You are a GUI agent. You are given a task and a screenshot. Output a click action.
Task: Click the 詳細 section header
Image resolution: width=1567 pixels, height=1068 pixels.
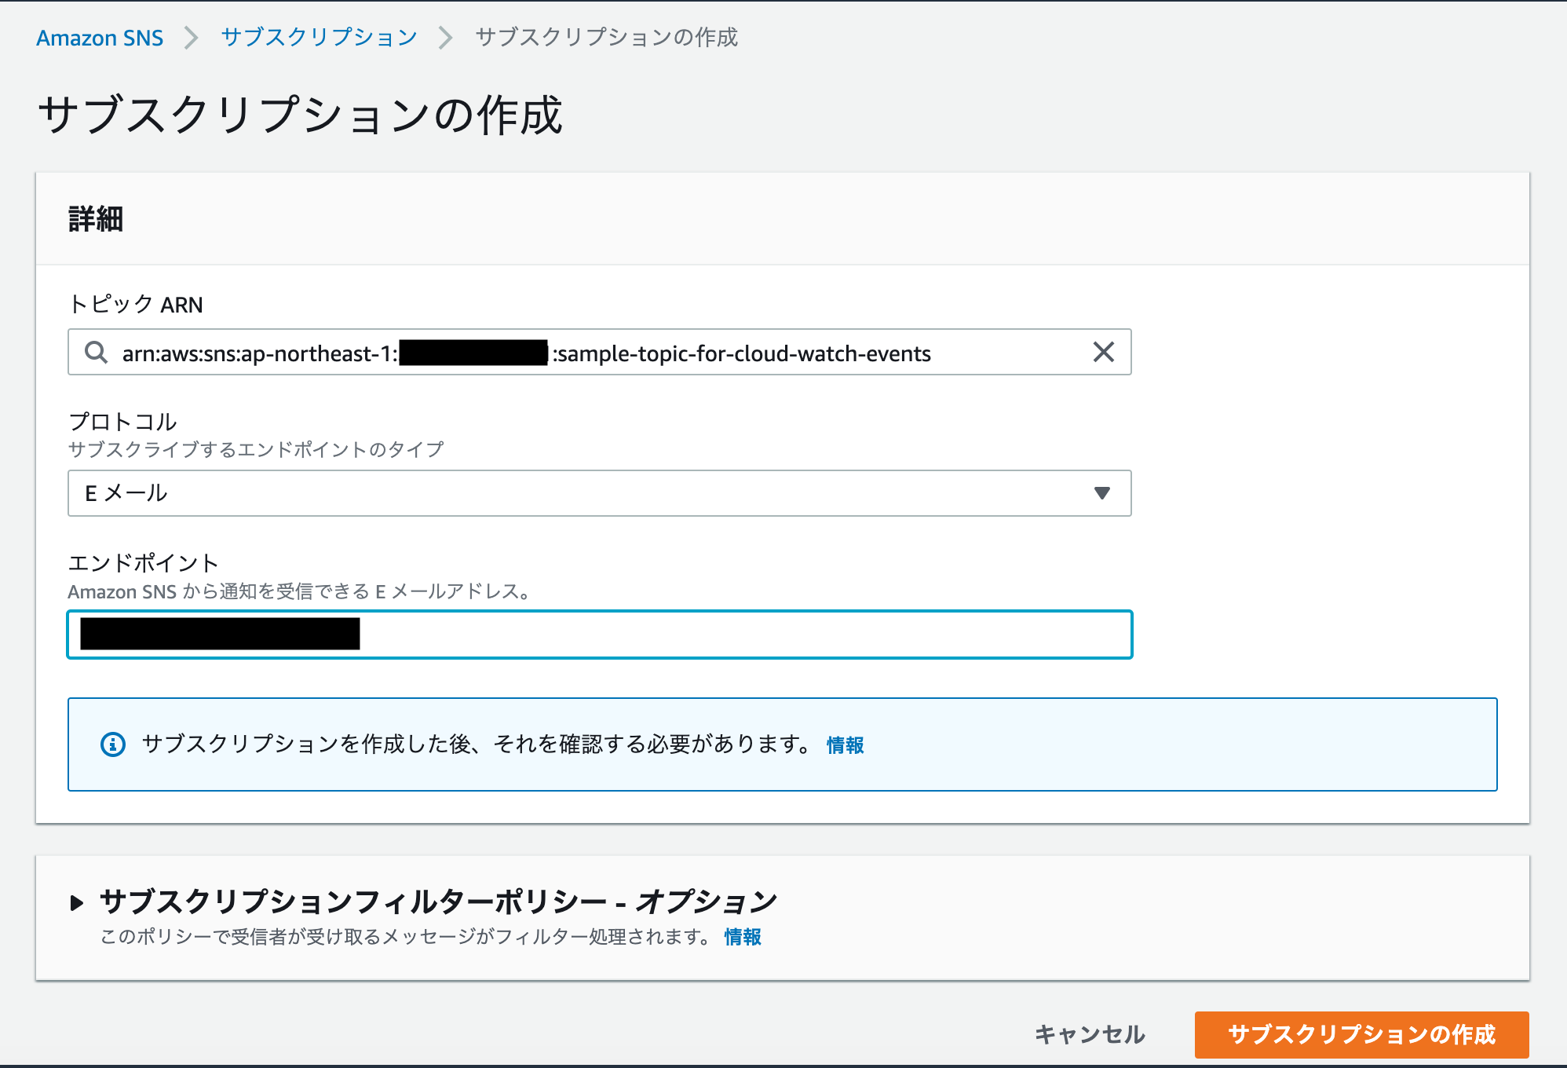(96, 219)
